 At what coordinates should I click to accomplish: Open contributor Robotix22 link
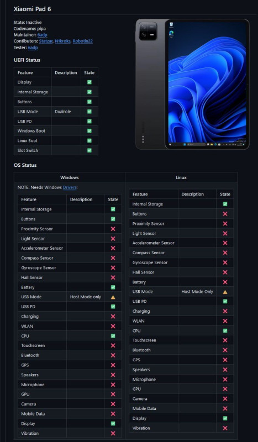(83, 41)
